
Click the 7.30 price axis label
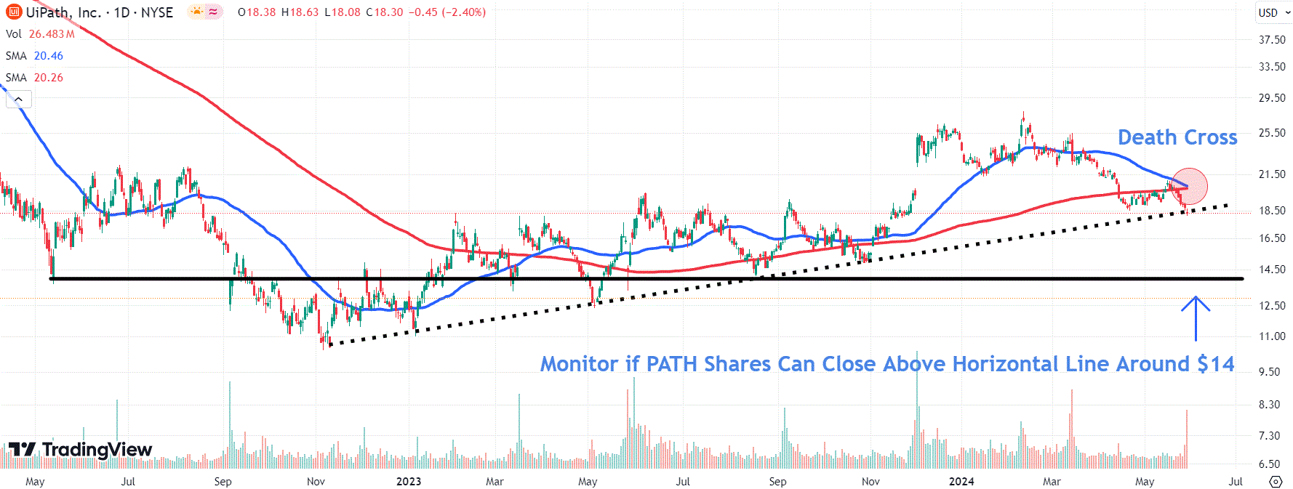click(1270, 436)
